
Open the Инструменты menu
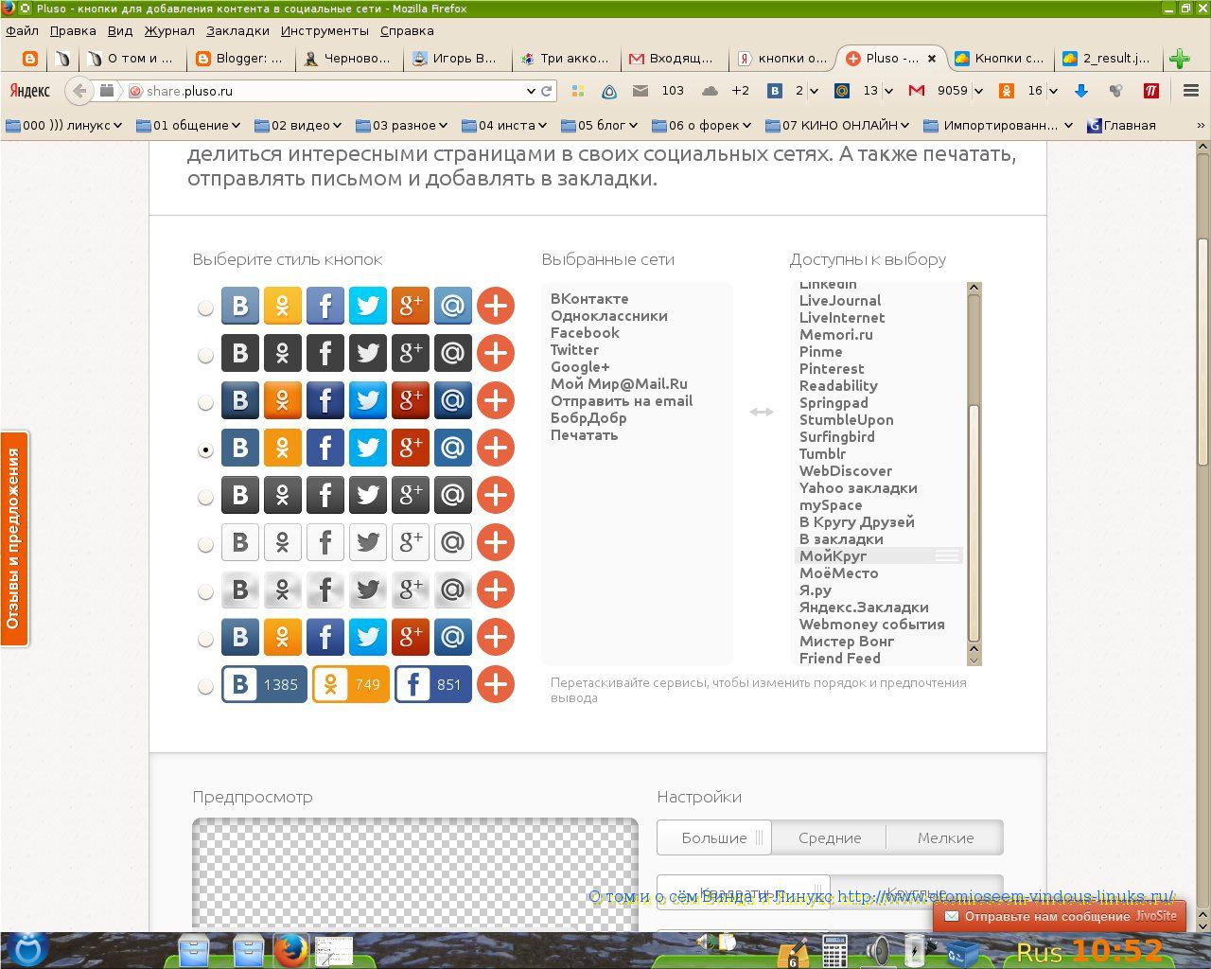pos(325,30)
